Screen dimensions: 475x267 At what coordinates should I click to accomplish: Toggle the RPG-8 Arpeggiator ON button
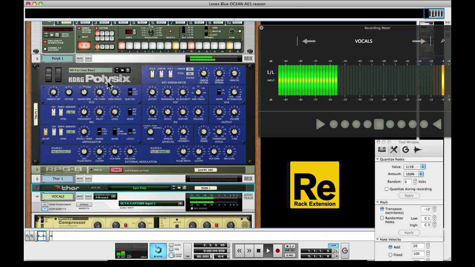click(x=116, y=170)
